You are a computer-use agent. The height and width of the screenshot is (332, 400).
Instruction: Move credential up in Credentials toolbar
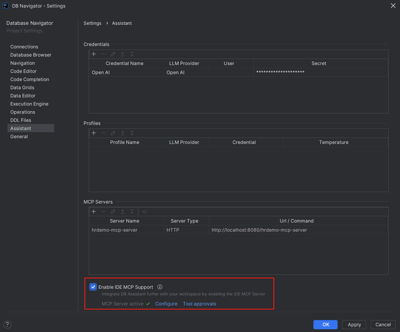point(123,54)
